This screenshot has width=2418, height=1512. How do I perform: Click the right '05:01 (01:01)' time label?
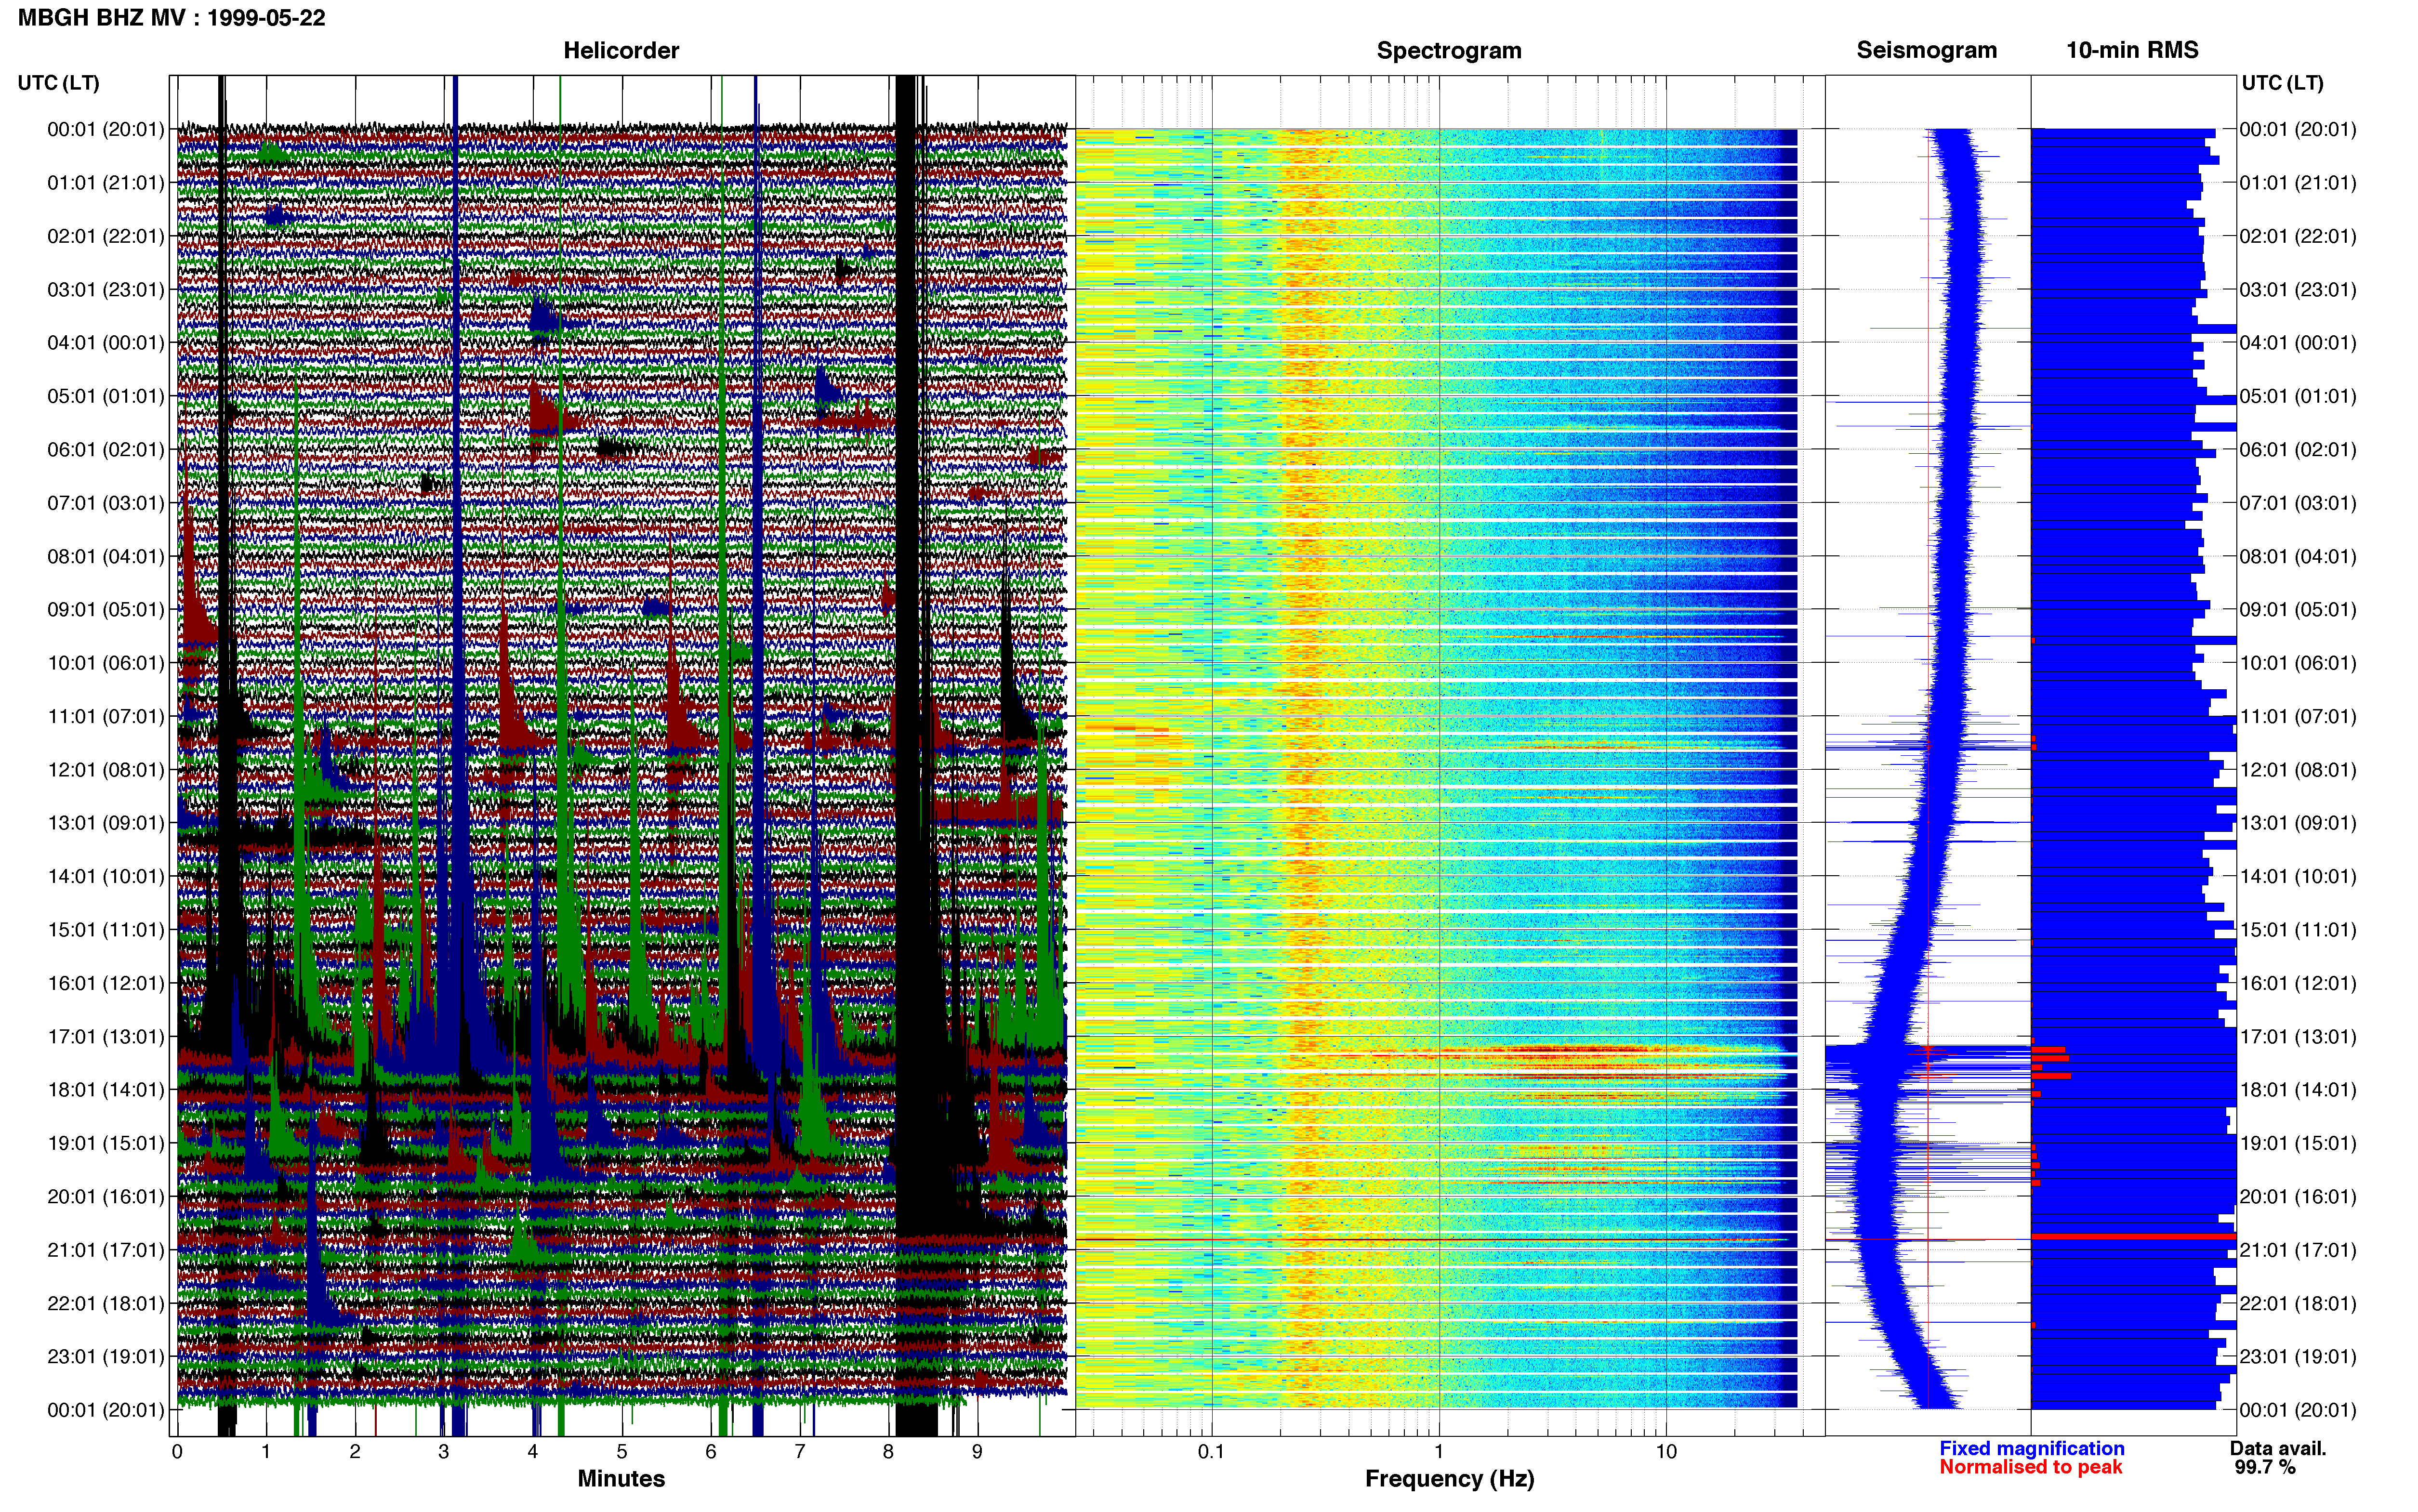2298,396
